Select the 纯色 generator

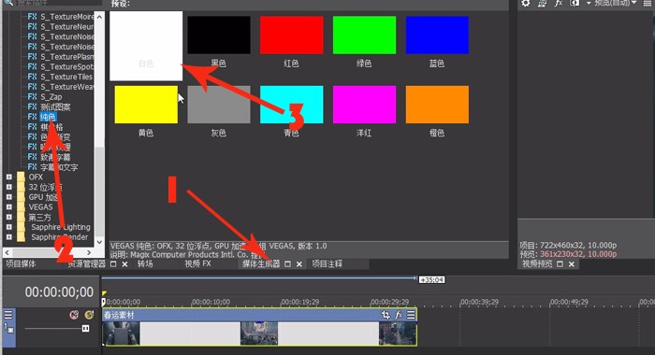pos(48,117)
